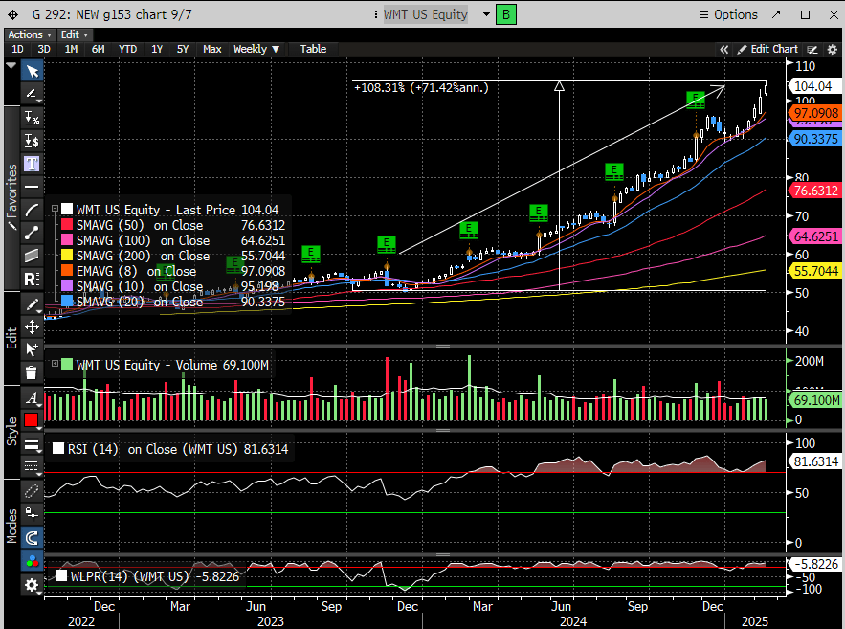Click the annotate pencil icon beside Edit Chart
845x629 pixels.
pos(812,50)
